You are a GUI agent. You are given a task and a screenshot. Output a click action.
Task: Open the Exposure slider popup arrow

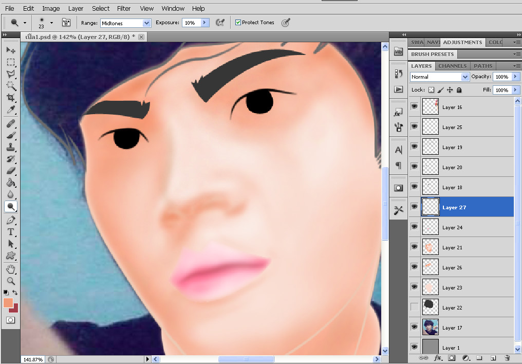tap(204, 23)
